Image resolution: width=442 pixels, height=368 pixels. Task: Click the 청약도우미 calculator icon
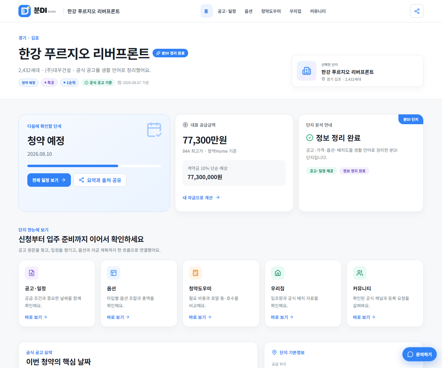coord(196,273)
